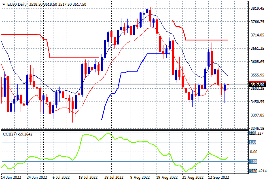Click the 3555.95 price axis label

[257, 75]
